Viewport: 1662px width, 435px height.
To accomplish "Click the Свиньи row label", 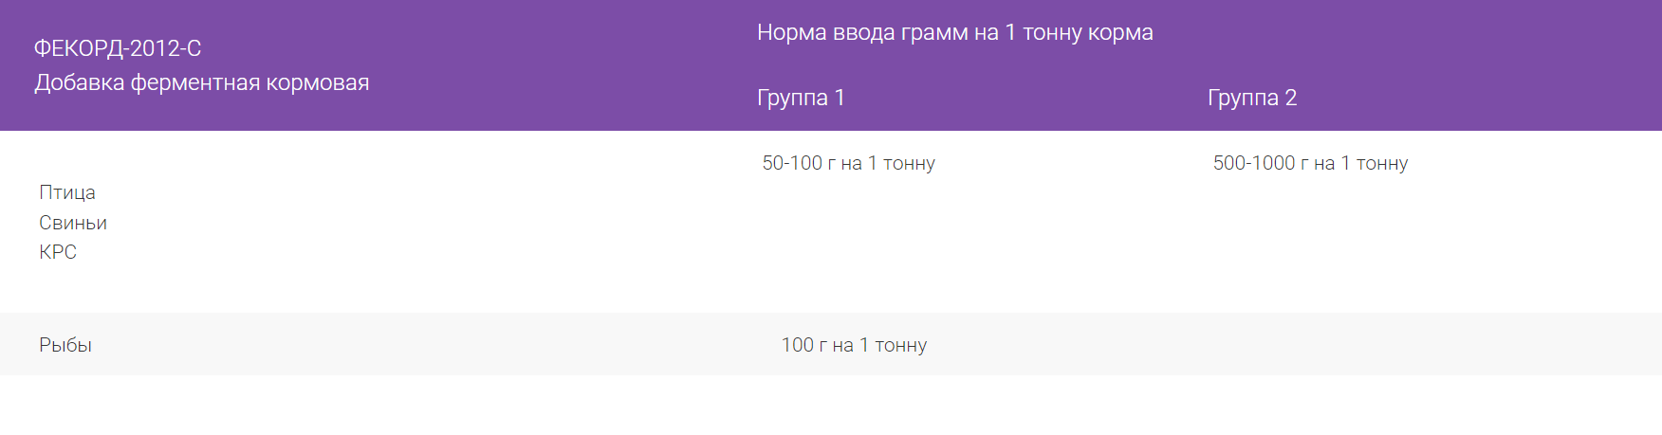I will pos(73,223).
